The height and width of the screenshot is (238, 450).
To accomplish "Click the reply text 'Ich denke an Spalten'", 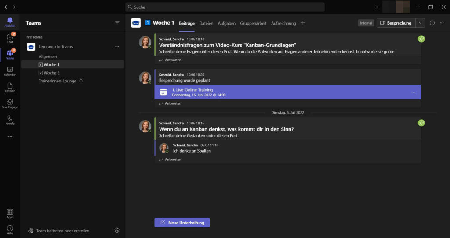I will click(x=192, y=151).
